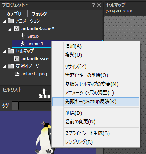Switch to the フォルダ tab
This screenshot has height=154, width=146.
tap(39, 14)
